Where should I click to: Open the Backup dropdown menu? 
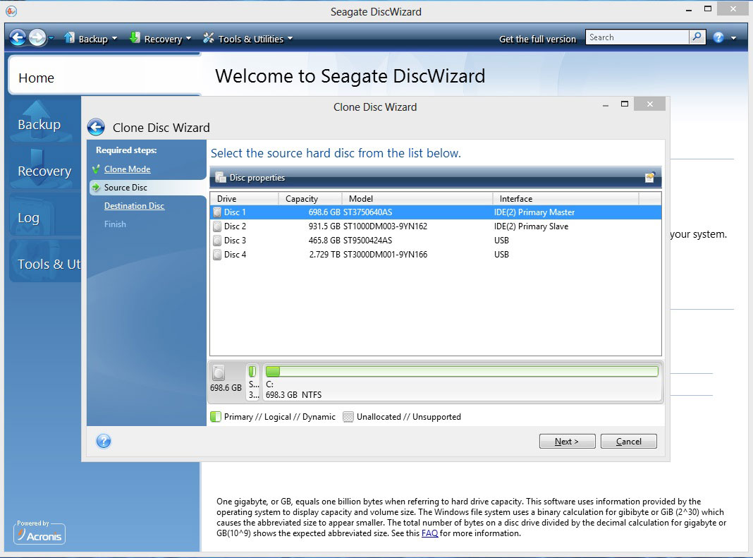coord(91,39)
